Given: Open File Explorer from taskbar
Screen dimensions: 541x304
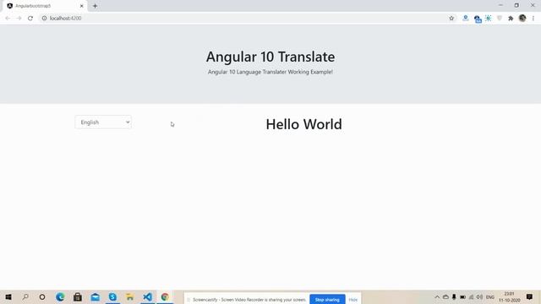Looking at the screenshot, I should click(129, 296).
